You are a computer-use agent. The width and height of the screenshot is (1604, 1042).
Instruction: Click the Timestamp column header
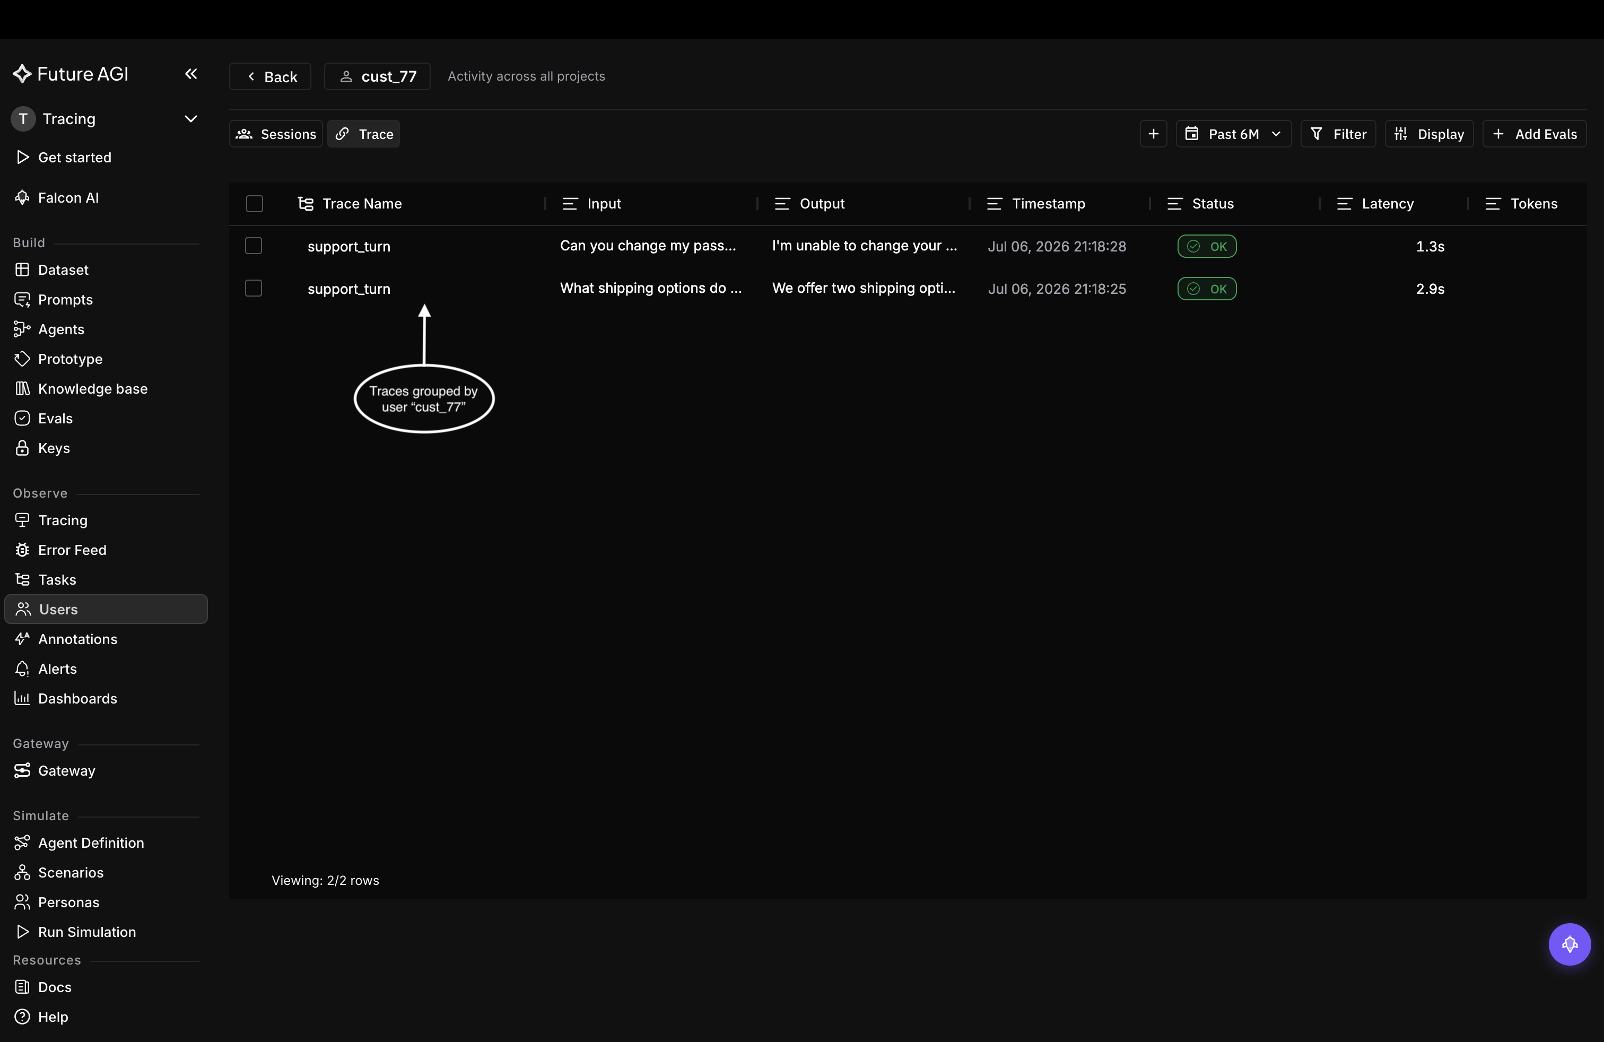point(1048,204)
